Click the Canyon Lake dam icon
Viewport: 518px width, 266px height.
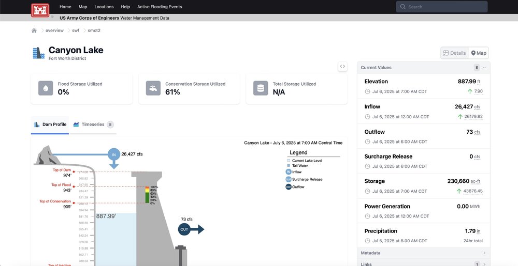click(38, 53)
